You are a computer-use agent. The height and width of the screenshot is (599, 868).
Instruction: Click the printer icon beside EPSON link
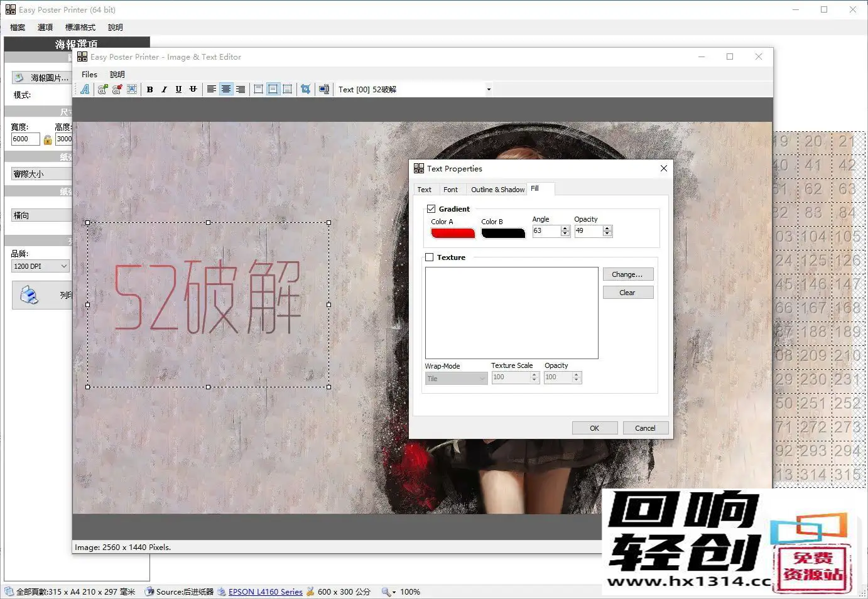tap(222, 591)
